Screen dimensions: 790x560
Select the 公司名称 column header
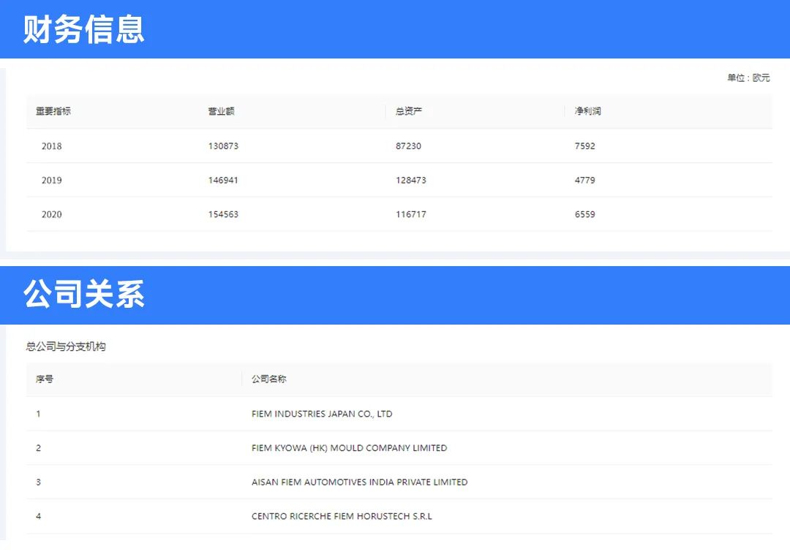269,379
